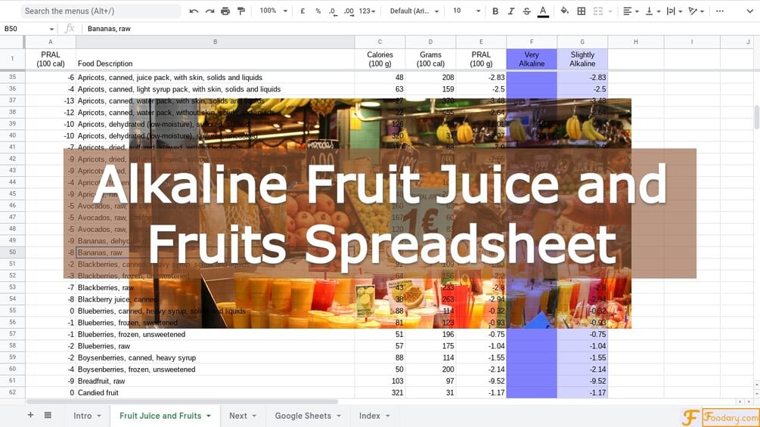Select column B header
Screen dimensions: 760x427
(x=216, y=42)
